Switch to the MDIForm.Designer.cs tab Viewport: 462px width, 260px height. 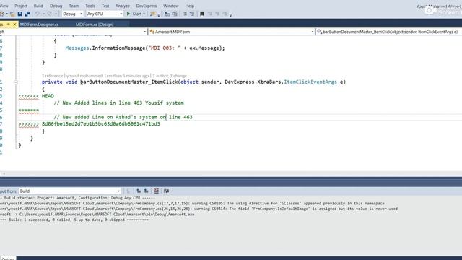(40, 25)
